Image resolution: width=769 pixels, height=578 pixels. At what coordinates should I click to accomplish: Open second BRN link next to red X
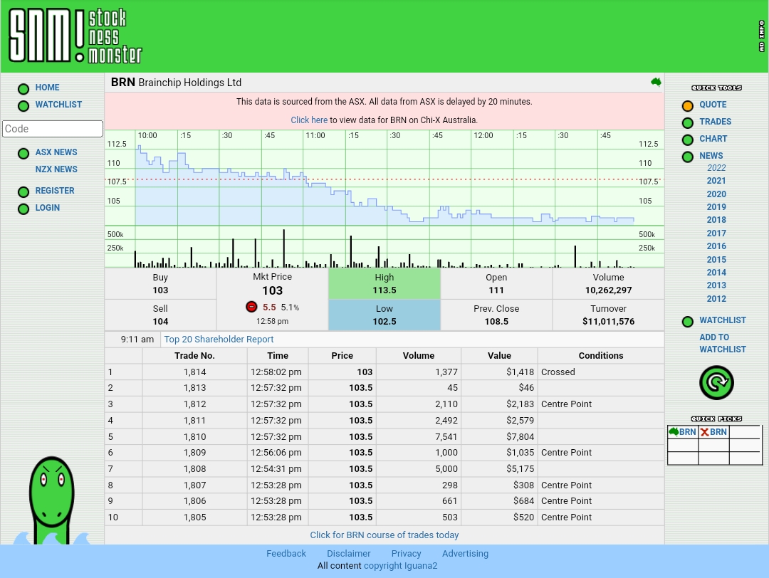718,432
